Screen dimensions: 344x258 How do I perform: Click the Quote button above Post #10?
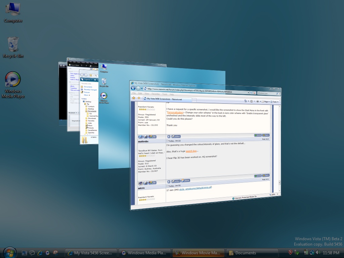258,135
